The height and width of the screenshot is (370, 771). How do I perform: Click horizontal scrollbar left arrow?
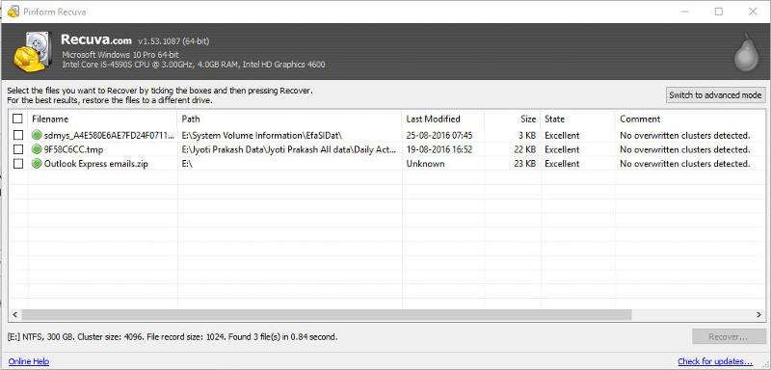pos(14,314)
